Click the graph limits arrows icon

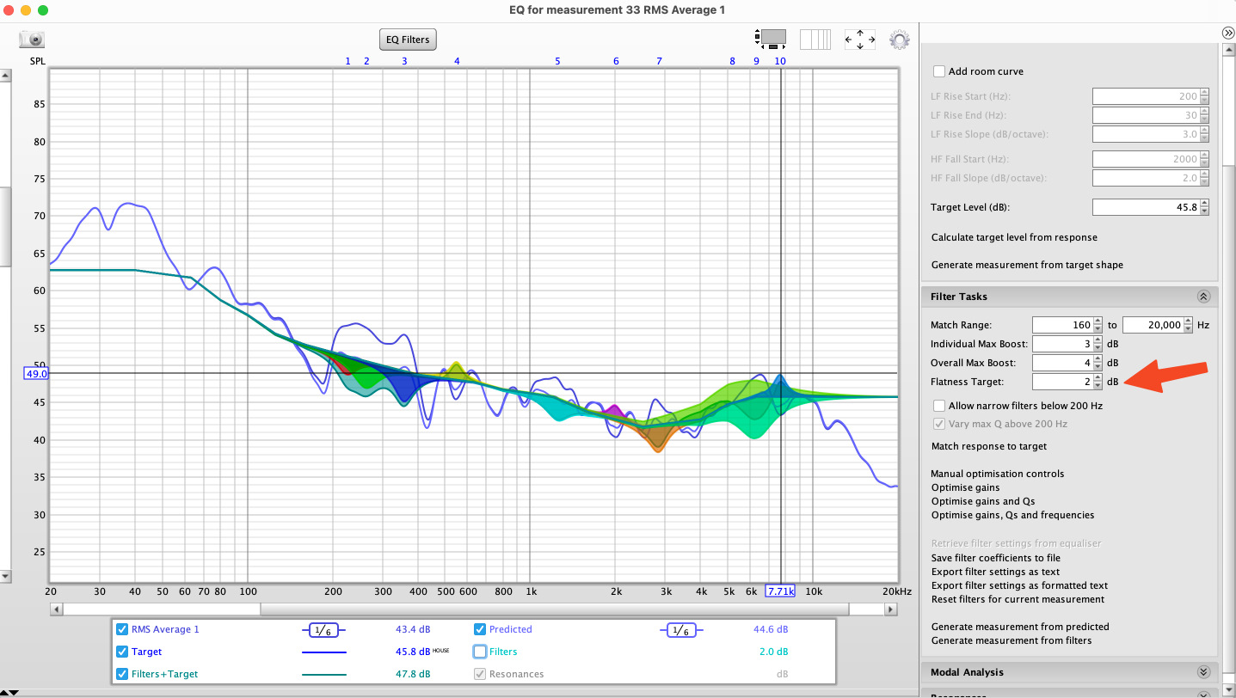point(859,40)
